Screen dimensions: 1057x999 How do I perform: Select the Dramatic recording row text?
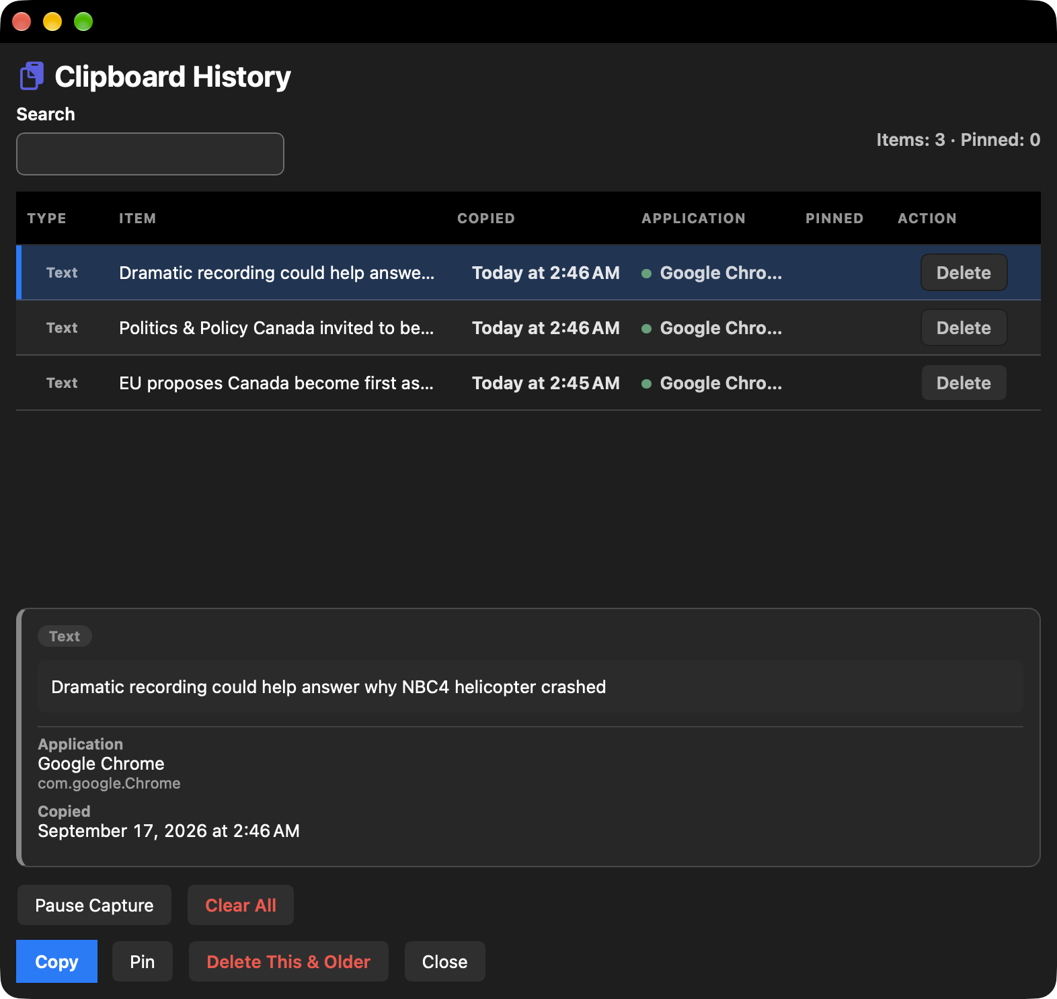276,273
